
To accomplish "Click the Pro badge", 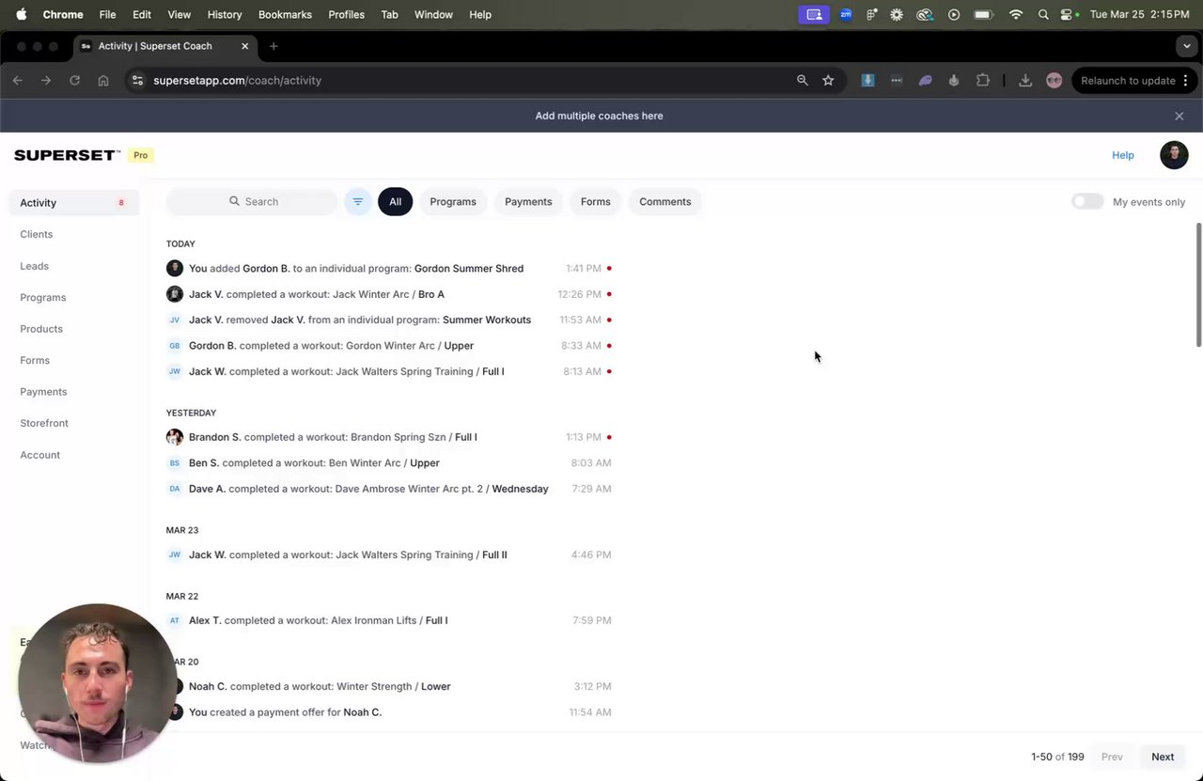I will (x=141, y=155).
